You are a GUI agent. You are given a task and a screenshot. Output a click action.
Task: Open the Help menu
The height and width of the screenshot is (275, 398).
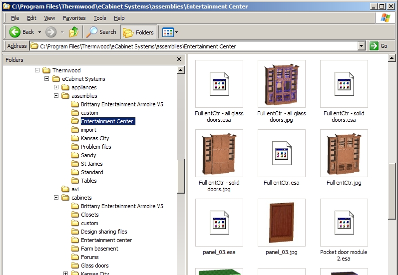119,18
